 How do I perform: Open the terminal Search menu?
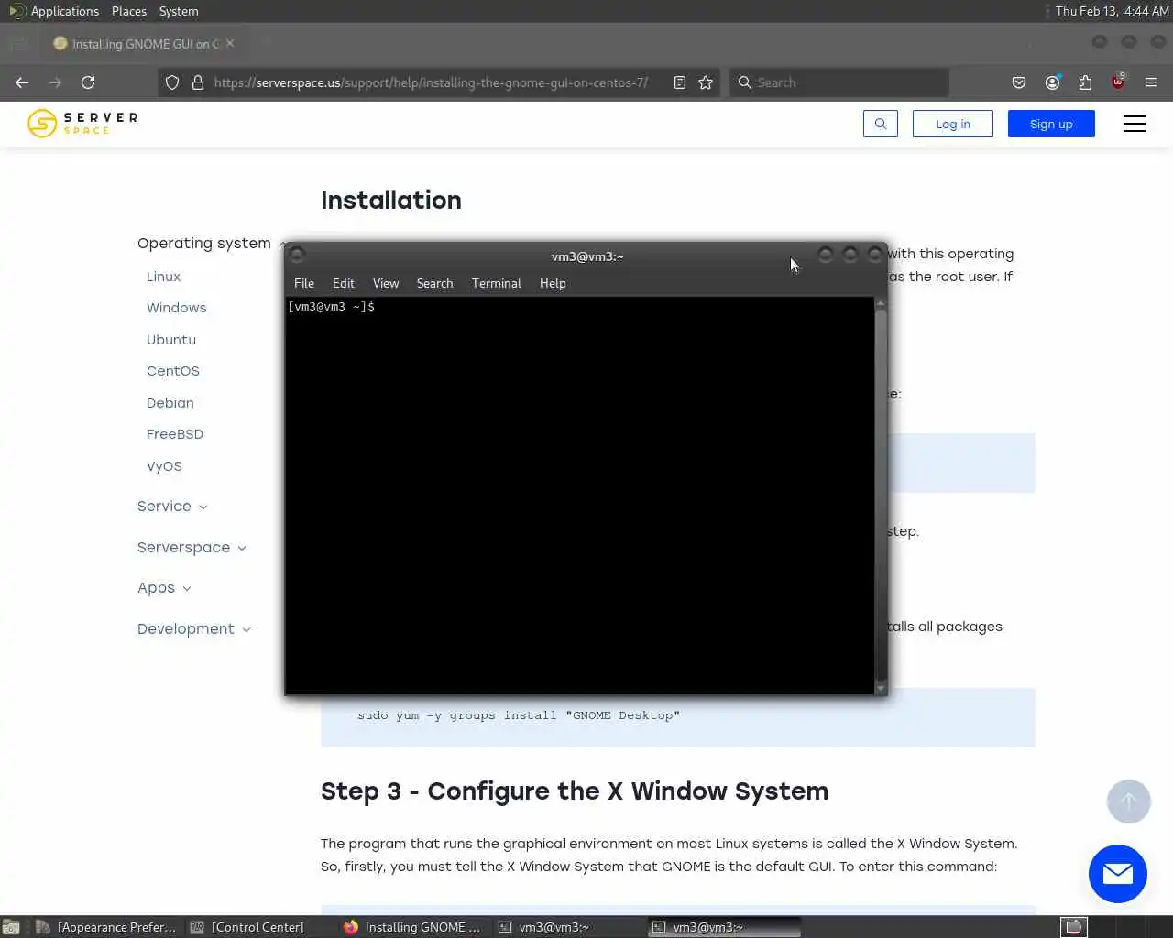coord(434,283)
